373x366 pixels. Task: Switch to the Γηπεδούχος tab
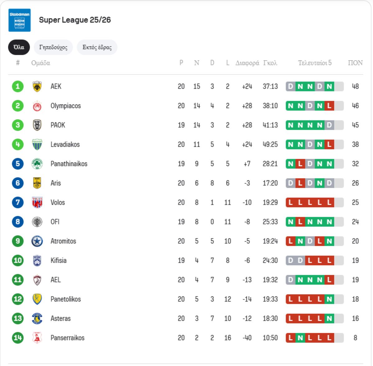53,47
